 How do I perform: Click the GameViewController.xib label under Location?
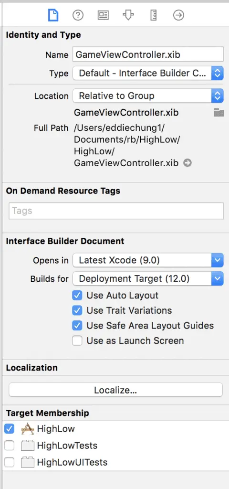click(x=126, y=113)
